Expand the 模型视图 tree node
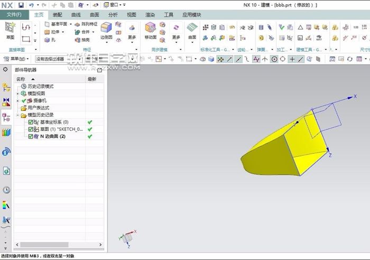 point(18,94)
